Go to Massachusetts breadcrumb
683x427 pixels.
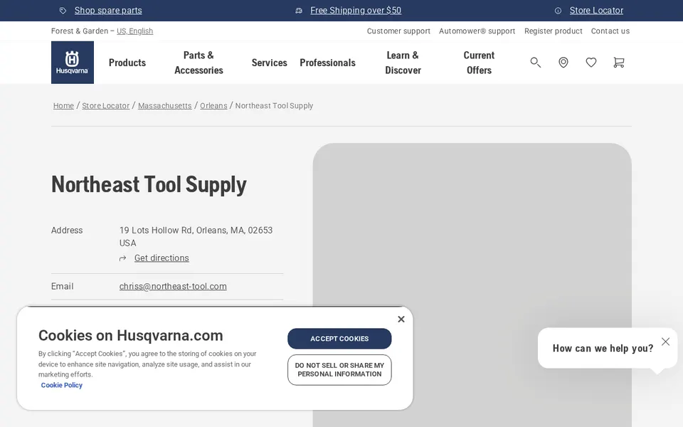164,105
